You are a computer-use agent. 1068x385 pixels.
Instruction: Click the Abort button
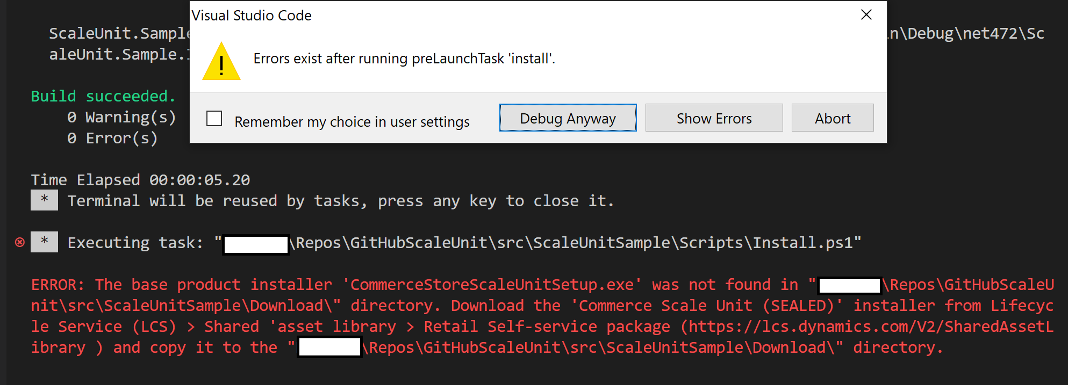point(833,118)
